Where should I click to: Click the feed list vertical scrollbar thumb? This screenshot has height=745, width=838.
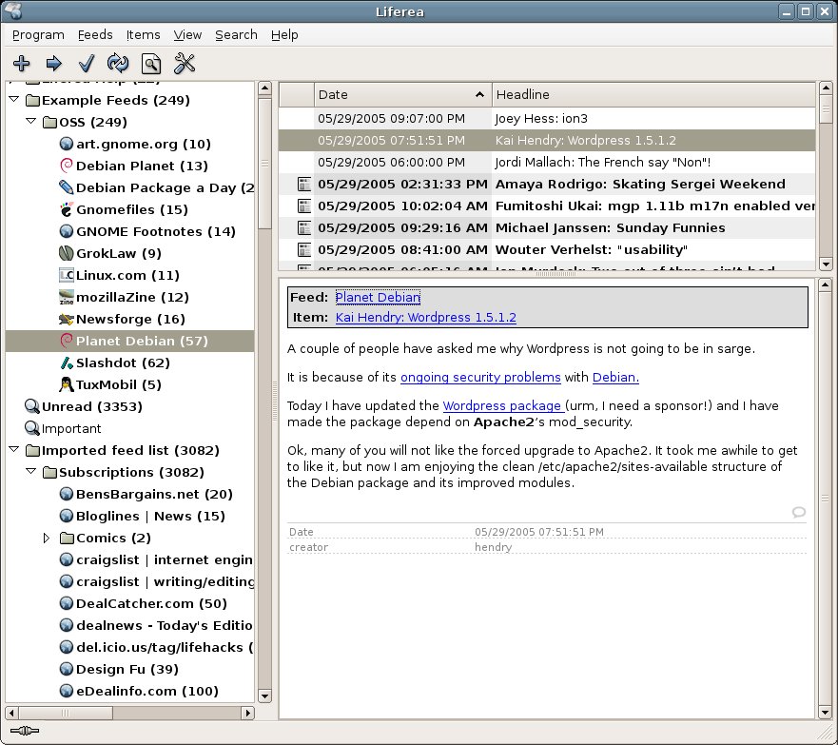[264, 163]
